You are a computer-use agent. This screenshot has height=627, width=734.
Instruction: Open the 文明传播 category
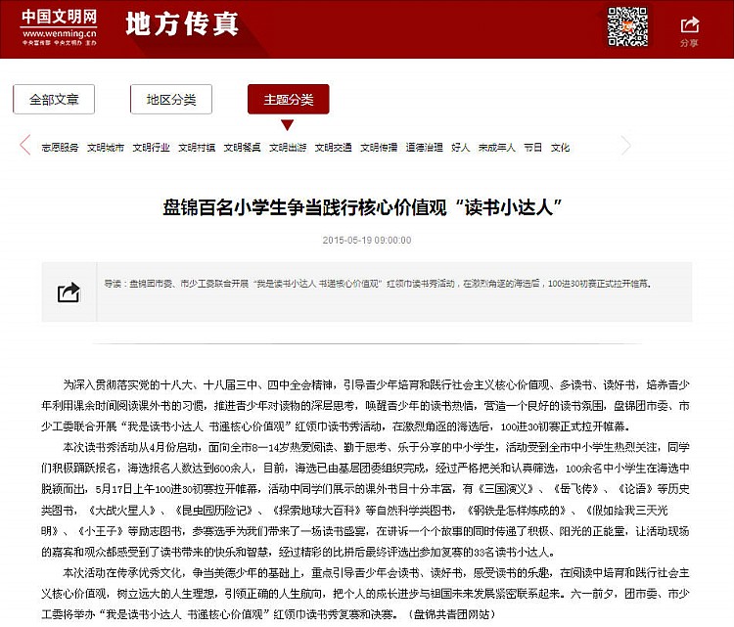(379, 148)
